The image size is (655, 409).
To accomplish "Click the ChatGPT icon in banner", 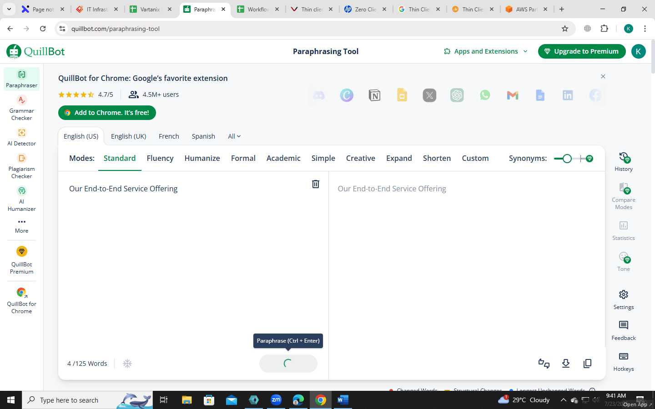I will point(457,95).
